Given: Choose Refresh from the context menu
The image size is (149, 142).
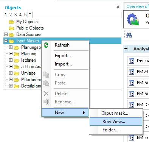Looking at the screenshot, I should pos(65,45).
